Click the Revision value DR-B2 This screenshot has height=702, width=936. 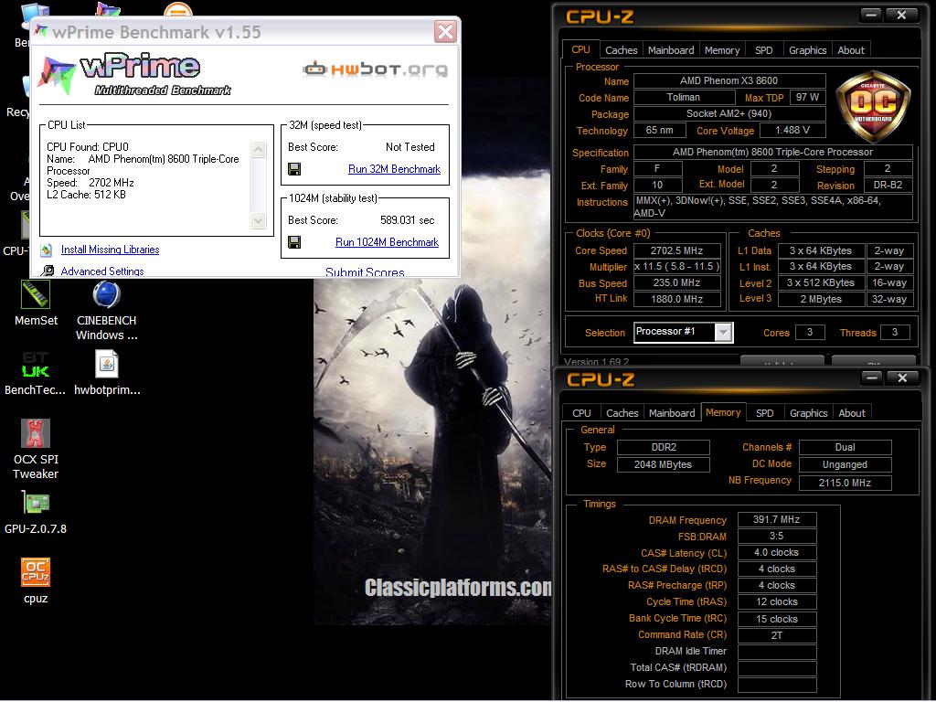click(x=888, y=185)
